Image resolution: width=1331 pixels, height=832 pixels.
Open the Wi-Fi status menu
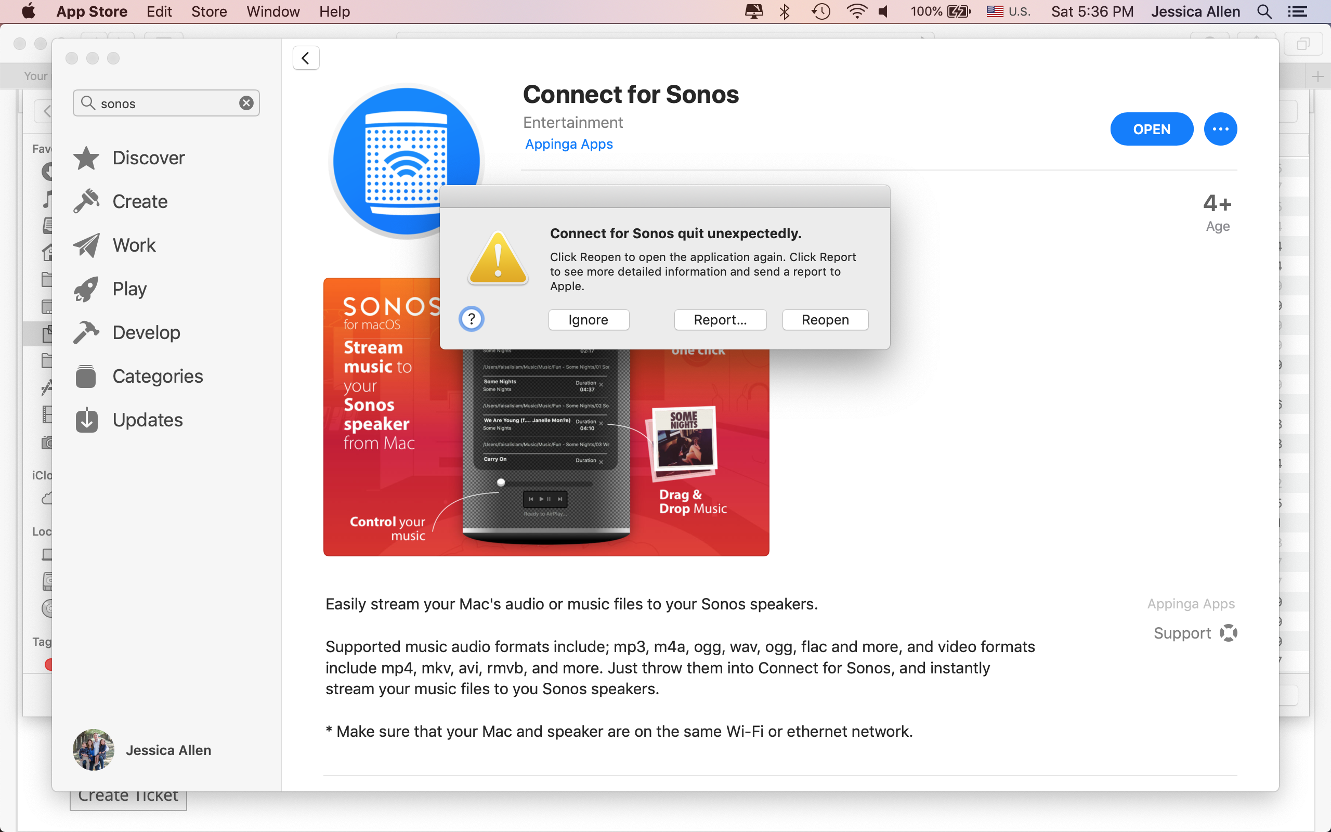pos(856,11)
